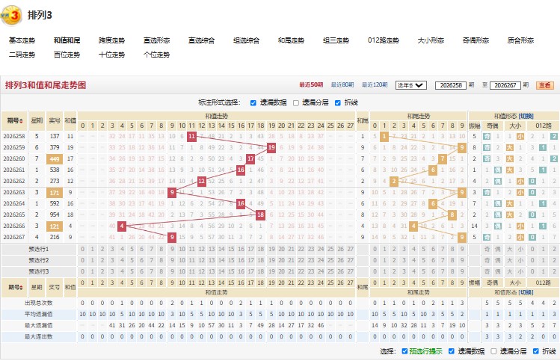This screenshot has height=361, width=560.
Task: Click red 12 marker in row 2026262
Action: 202,181
